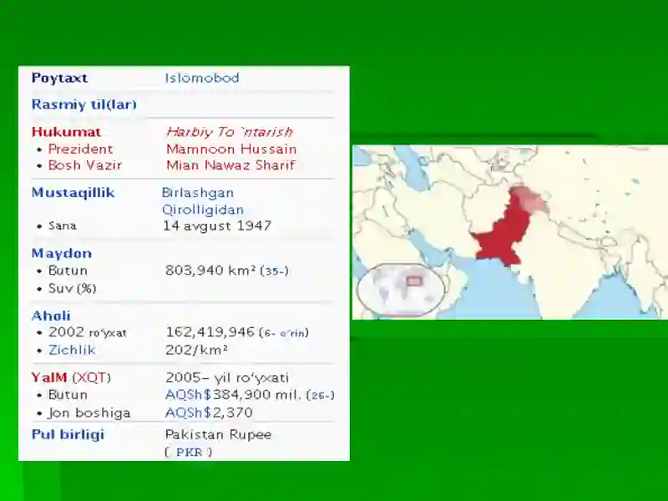Open the Zichlik link
The image size is (668, 501).
[x=72, y=350]
